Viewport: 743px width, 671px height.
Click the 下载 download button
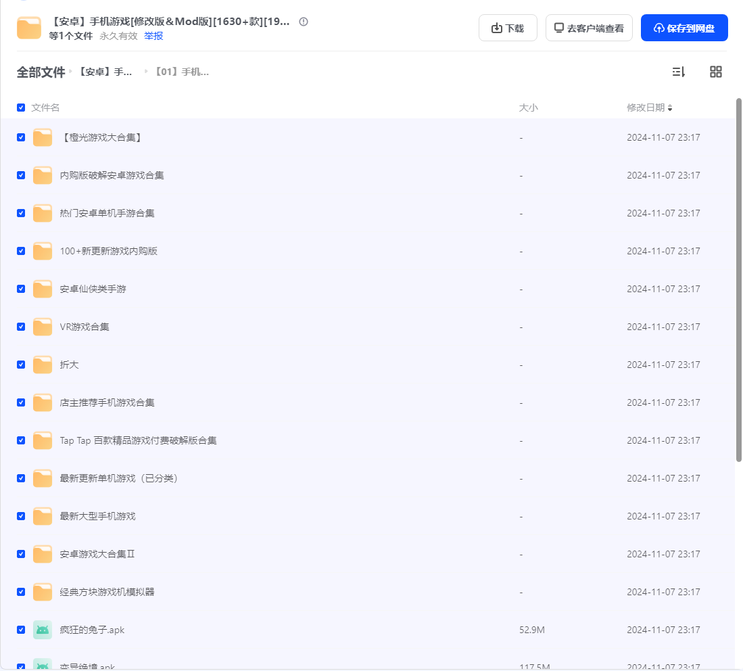[x=508, y=28]
